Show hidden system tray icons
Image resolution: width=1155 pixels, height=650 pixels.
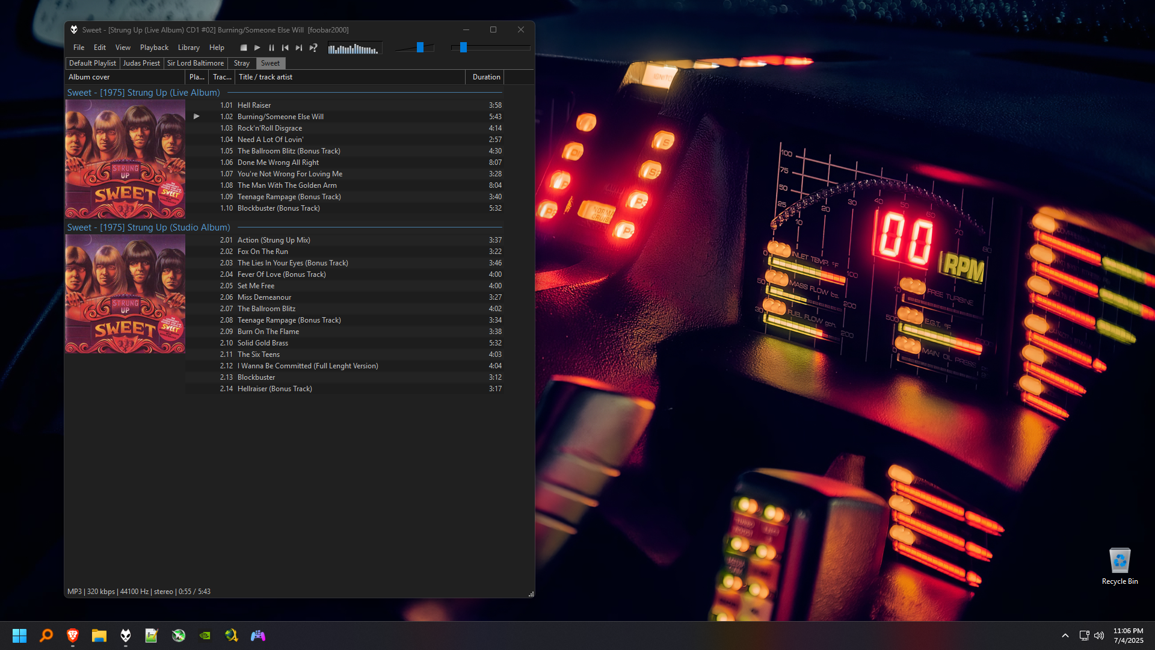click(x=1065, y=636)
